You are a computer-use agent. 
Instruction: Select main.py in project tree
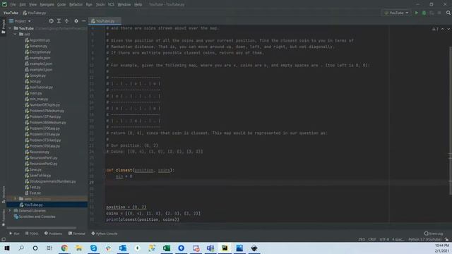coord(33,93)
